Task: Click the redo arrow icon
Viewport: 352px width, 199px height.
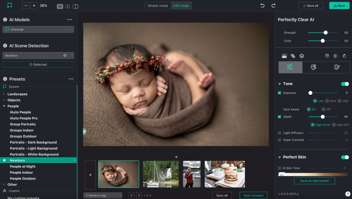Action: click(274, 5)
